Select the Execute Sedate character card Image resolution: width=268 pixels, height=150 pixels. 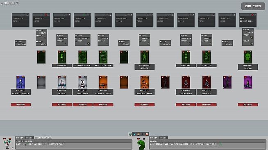[62, 82]
